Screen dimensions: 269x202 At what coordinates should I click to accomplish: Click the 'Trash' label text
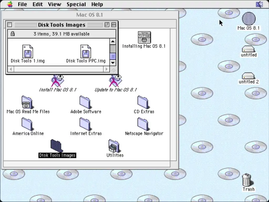tap(249, 189)
